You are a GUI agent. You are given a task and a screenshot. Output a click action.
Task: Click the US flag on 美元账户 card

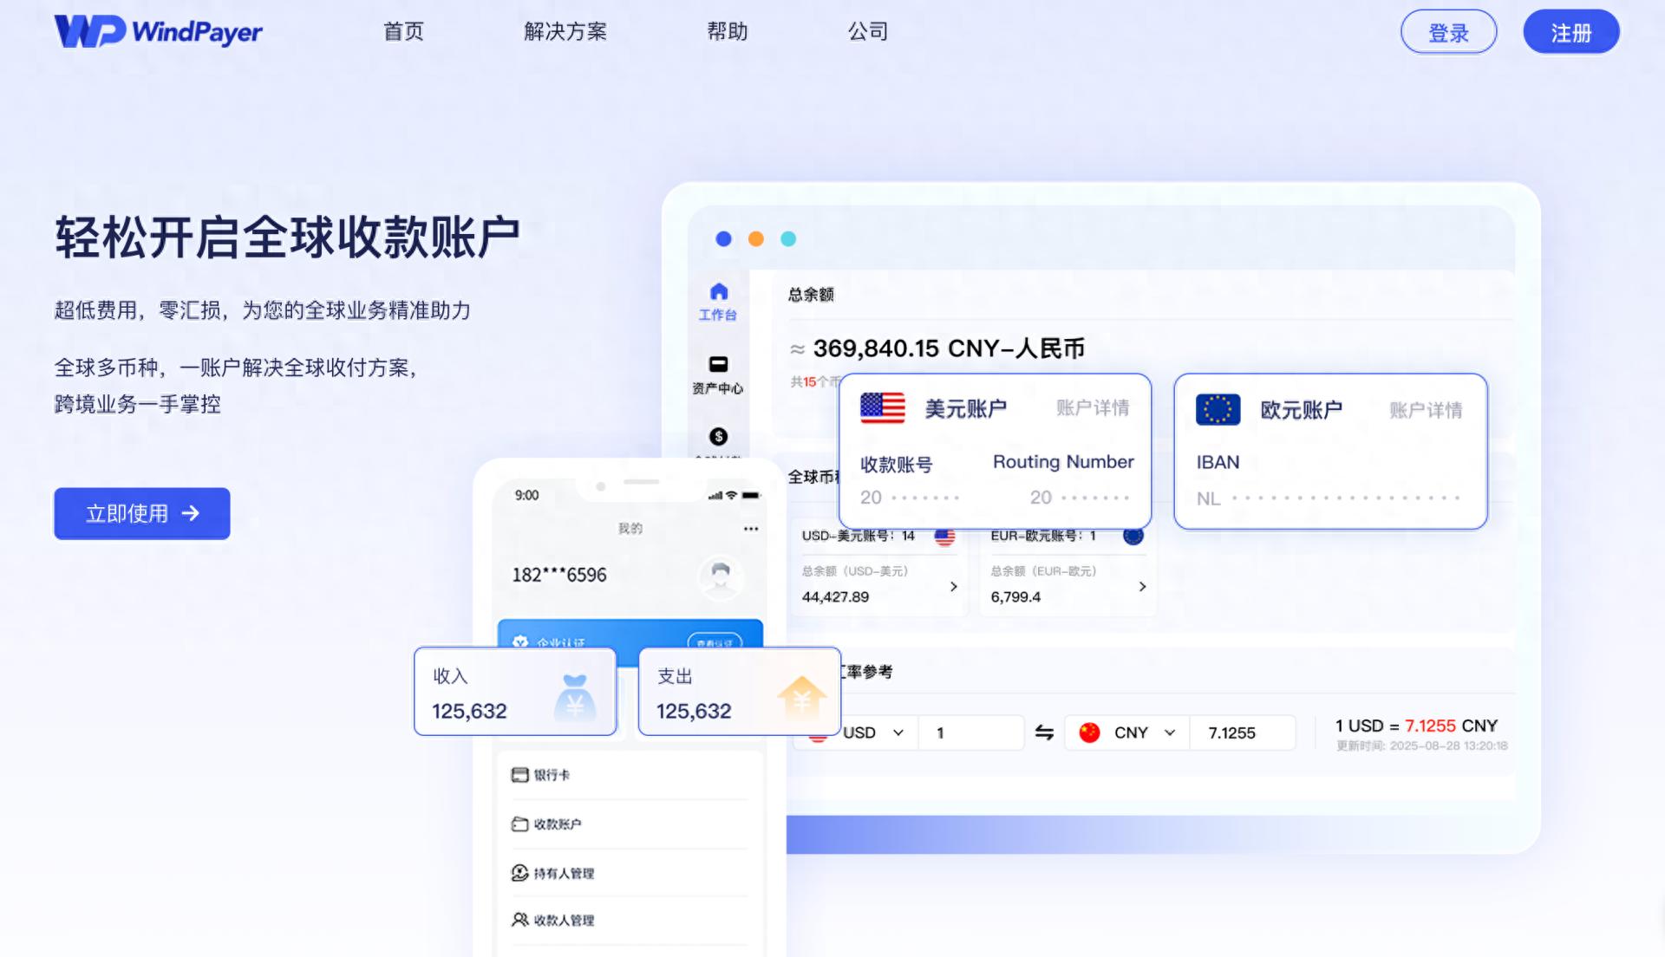click(x=883, y=407)
